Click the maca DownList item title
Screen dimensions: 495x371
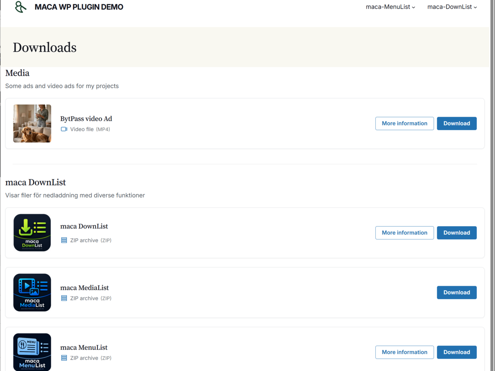[x=84, y=226]
